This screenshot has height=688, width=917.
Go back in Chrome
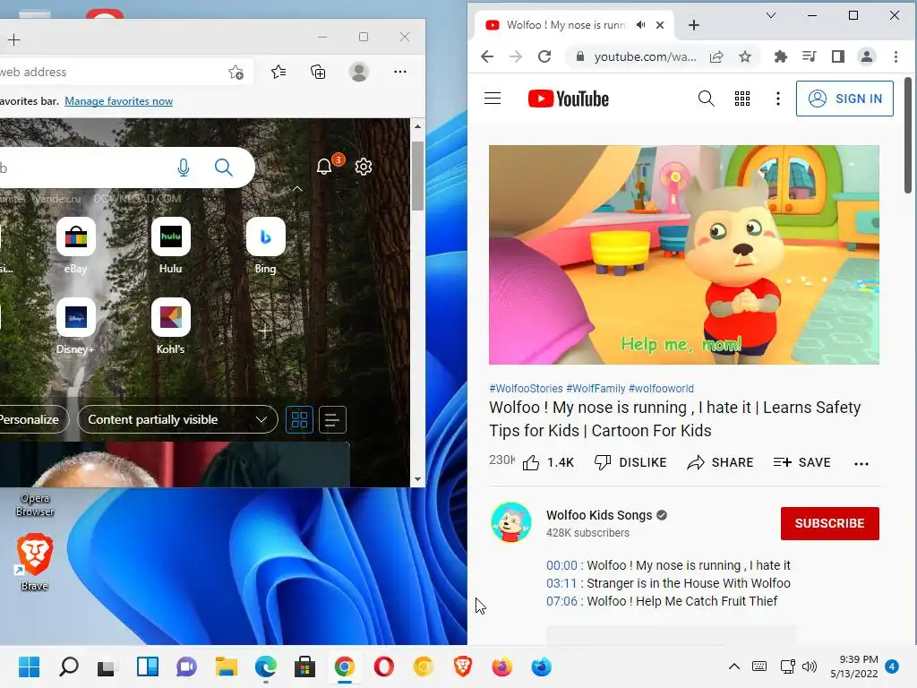pos(487,56)
